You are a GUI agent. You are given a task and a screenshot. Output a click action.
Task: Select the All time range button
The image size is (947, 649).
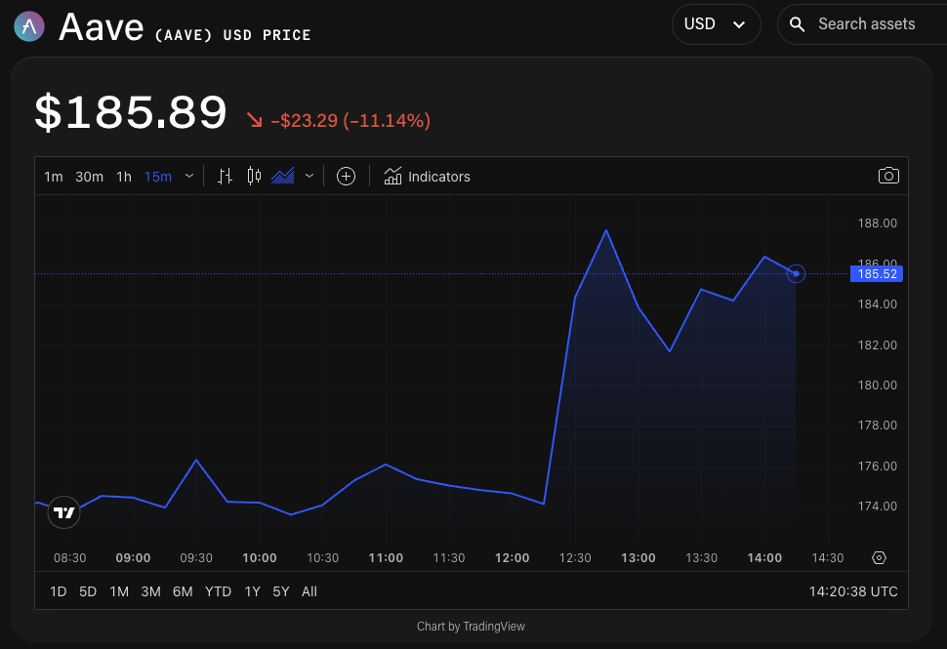click(x=309, y=591)
